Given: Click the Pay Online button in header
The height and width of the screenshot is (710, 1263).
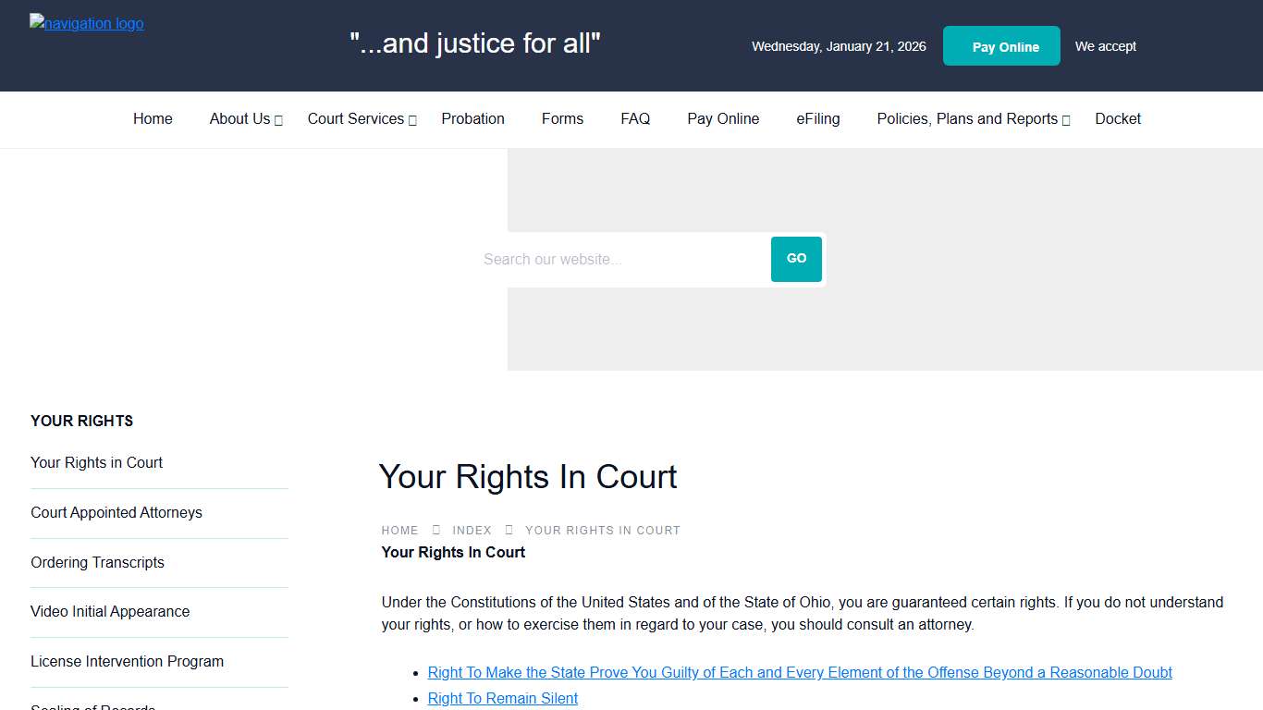Looking at the screenshot, I should click(x=1001, y=45).
